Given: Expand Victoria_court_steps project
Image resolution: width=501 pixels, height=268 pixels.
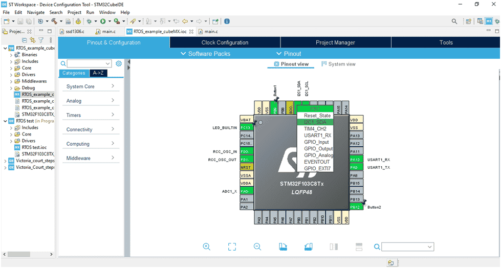Looking at the screenshot, I should (x=5, y=161).
